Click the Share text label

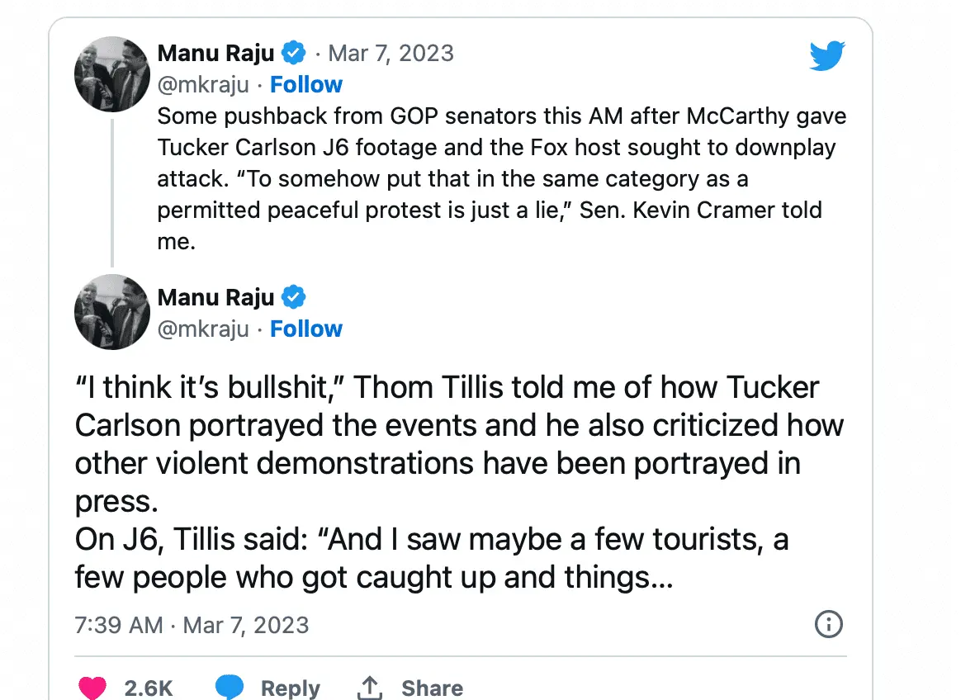[432, 688]
